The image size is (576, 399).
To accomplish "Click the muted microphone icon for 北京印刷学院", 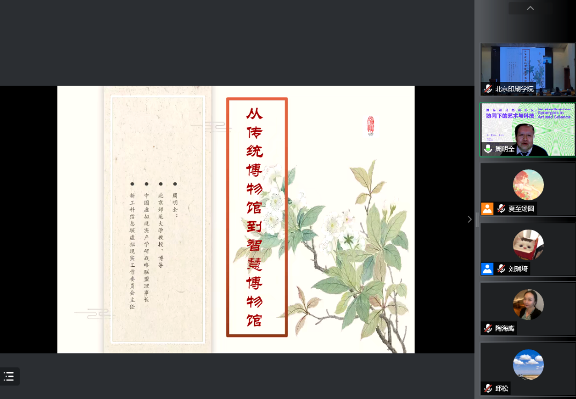I will (488, 89).
